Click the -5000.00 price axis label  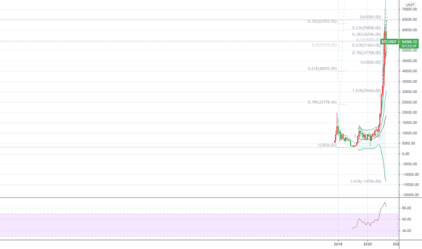[410, 164]
